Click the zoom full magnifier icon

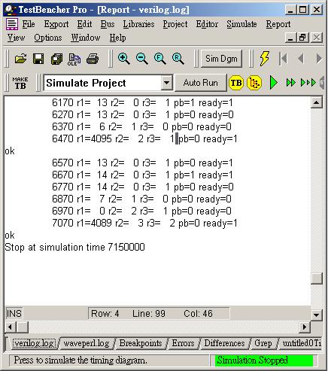(x=159, y=59)
